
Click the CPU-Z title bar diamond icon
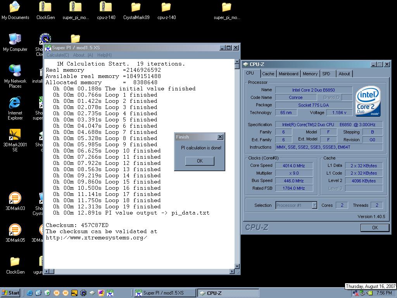click(x=245, y=64)
